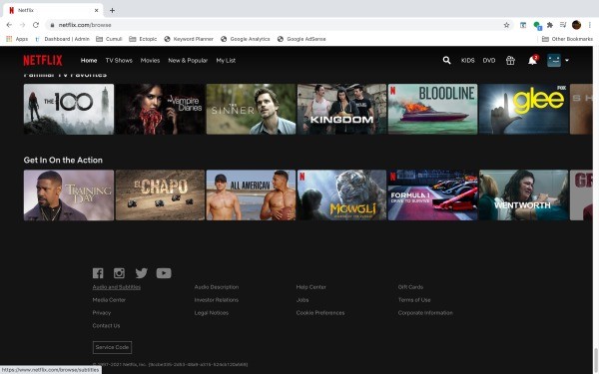
Task: Open Investor Relations footer link
Action: tap(217, 300)
